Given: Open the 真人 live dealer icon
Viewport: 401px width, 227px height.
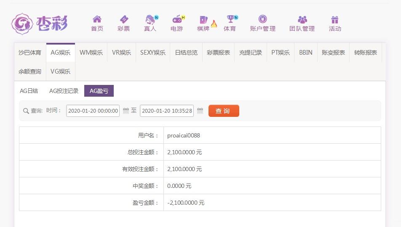Looking at the screenshot, I should (x=151, y=19).
